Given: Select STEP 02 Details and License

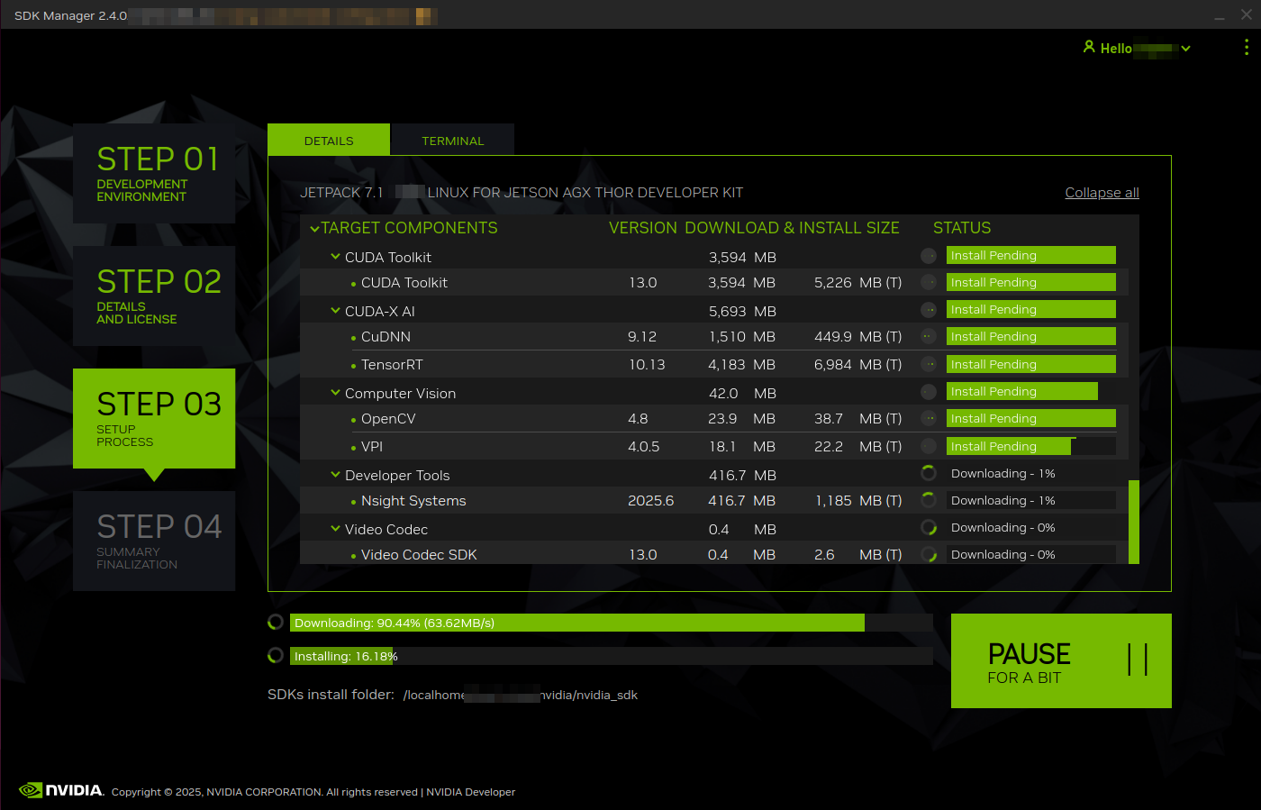Looking at the screenshot, I should 153,296.
